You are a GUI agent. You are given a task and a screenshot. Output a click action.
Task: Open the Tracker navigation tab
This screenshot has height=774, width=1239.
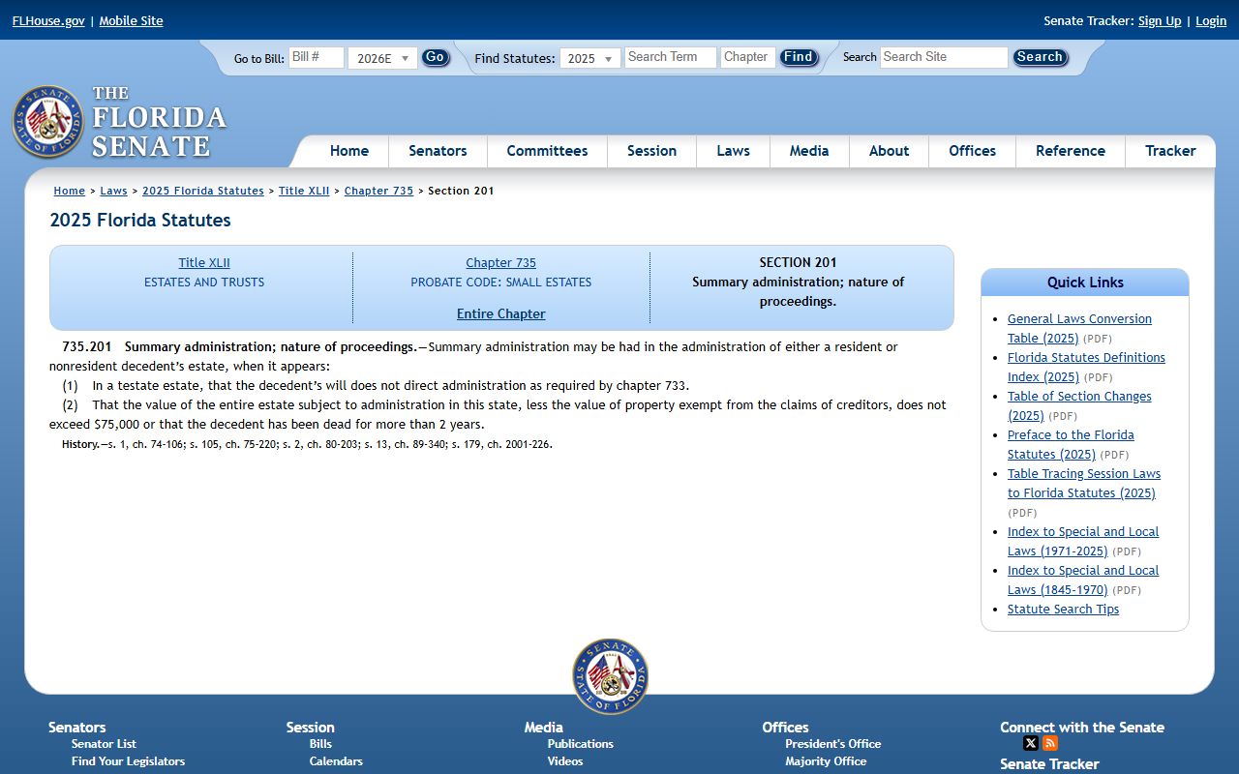click(1170, 151)
